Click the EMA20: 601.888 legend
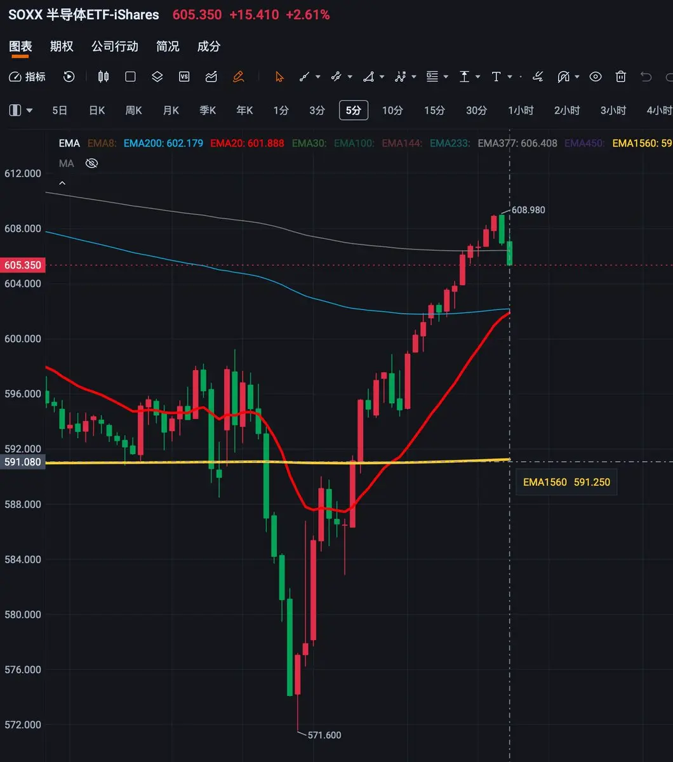Image resolution: width=673 pixels, height=762 pixels. coord(247,144)
